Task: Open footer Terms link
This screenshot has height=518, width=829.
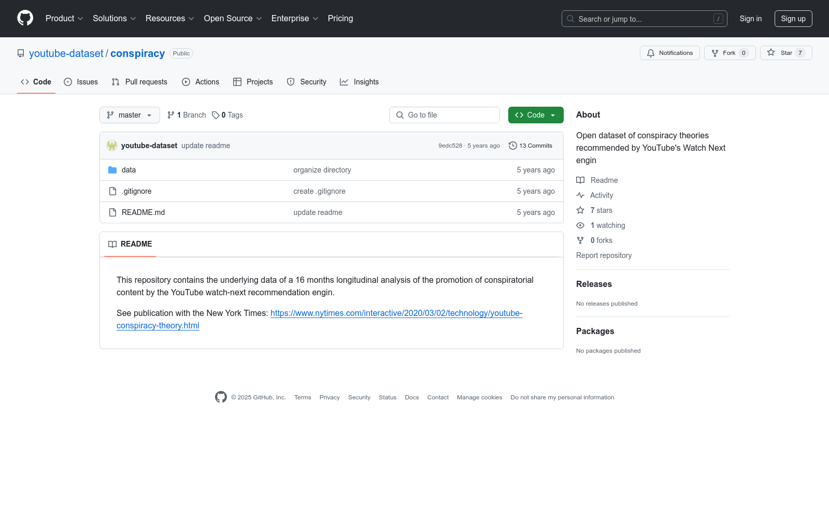Action: coord(303,397)
